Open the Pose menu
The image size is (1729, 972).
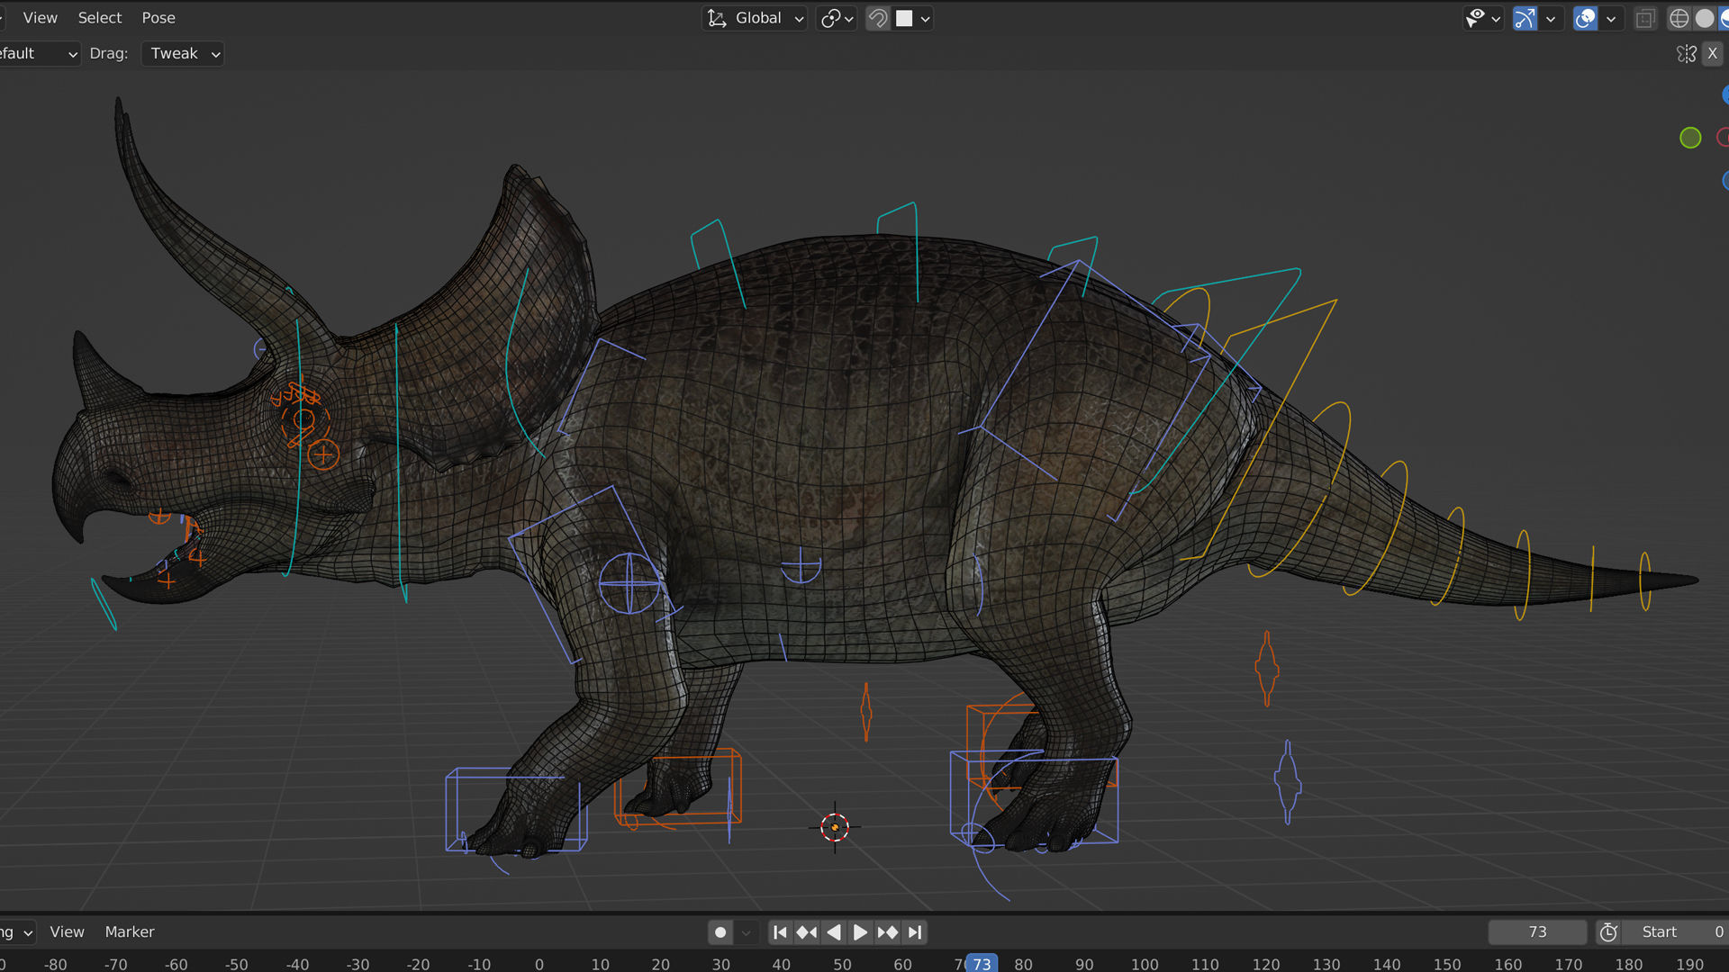[x=158, y=18]
